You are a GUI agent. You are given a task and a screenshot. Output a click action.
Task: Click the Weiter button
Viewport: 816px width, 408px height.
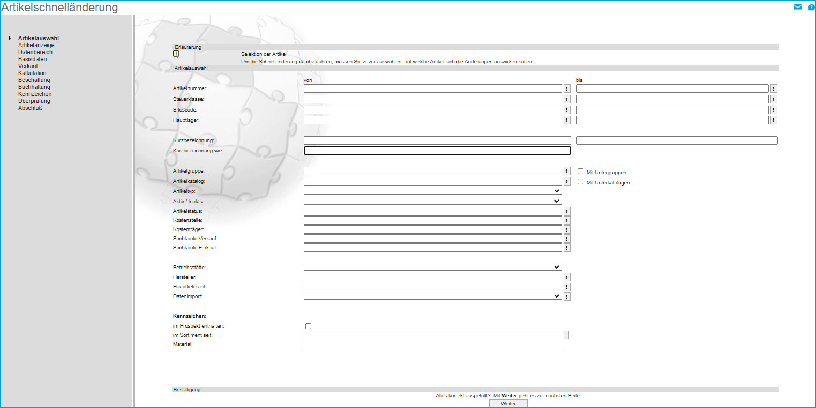[508, 403]
